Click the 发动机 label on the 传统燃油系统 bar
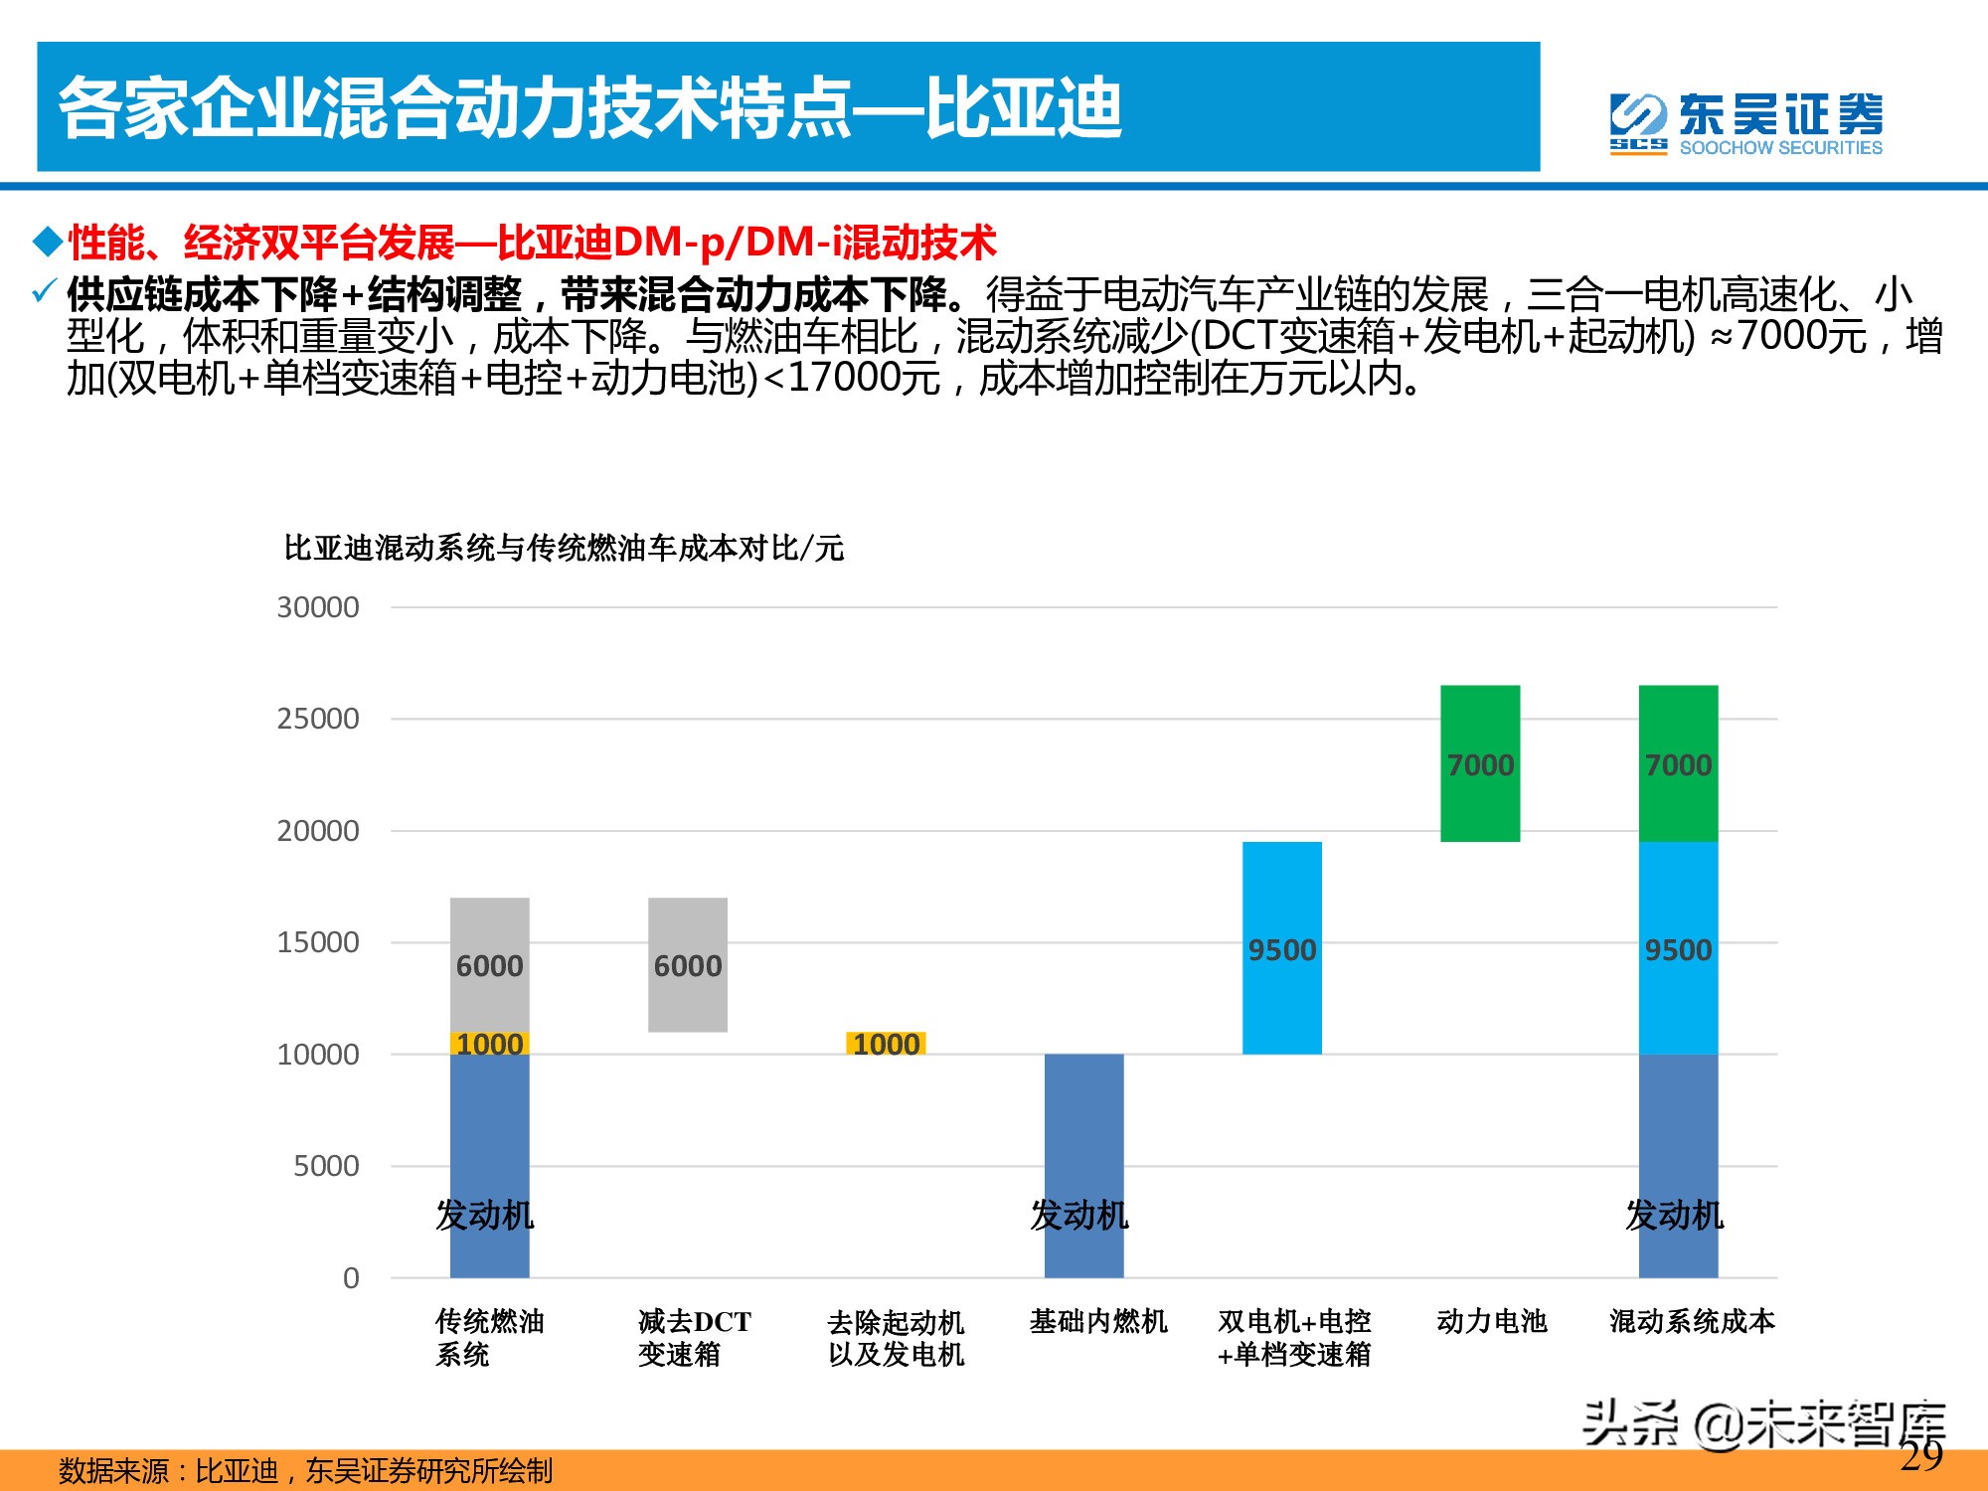This screenshot has width=1988, height=1491. coord(484,1215)
